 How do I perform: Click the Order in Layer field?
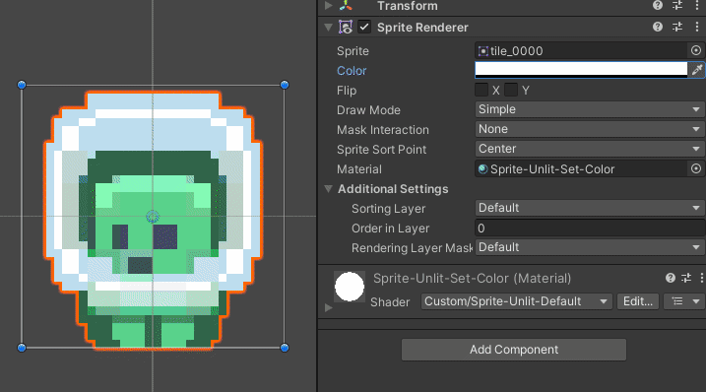(590, 228)
